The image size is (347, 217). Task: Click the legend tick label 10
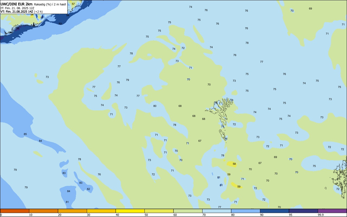pos(31,215)
